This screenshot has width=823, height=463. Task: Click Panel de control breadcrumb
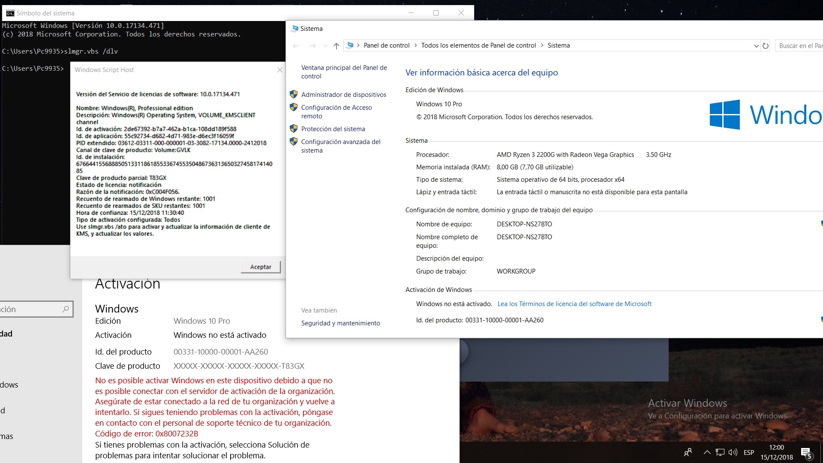click(387, 45)
